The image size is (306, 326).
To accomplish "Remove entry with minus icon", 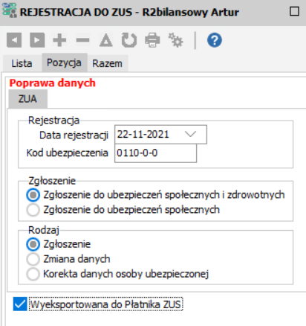I will click(82, 40).
